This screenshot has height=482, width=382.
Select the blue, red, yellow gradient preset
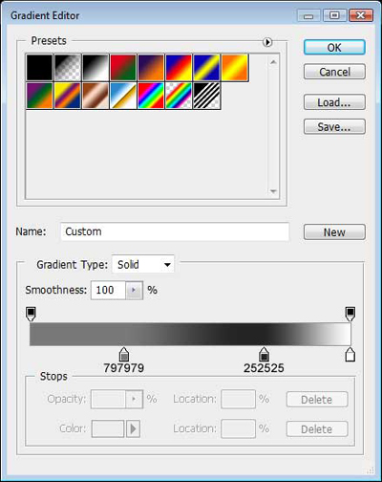point(179,67)
